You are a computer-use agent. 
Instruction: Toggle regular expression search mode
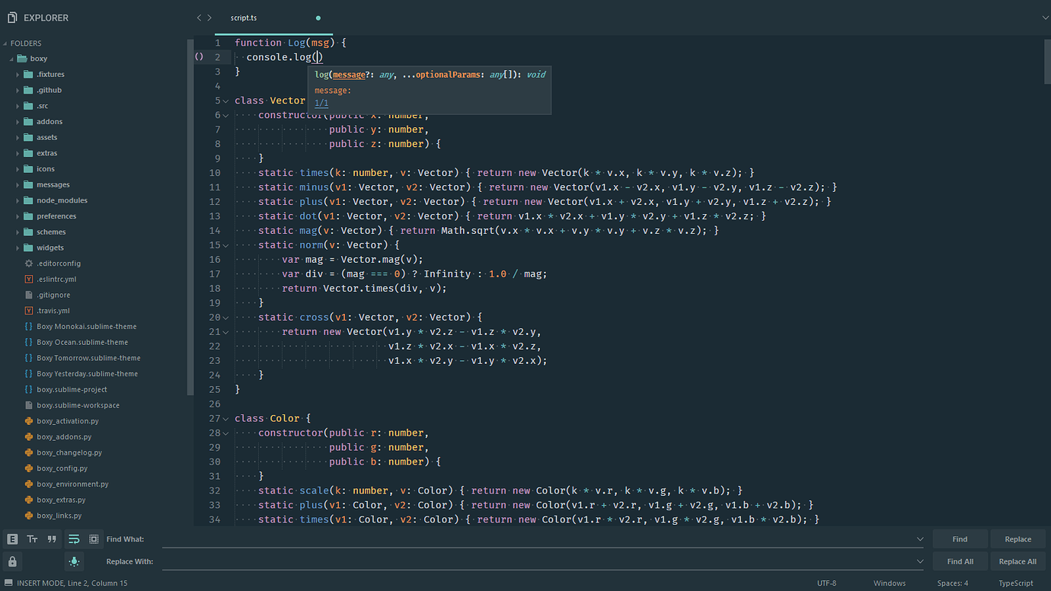pyautogui.click(x=12, y=538)
